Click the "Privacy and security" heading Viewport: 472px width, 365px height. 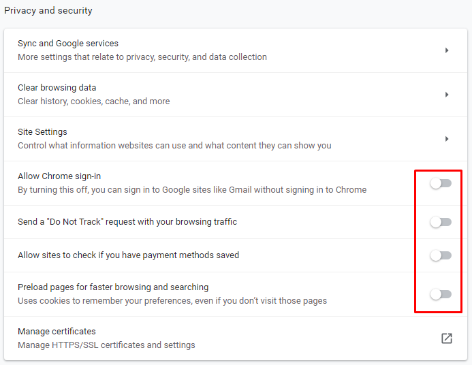(48, 11)
